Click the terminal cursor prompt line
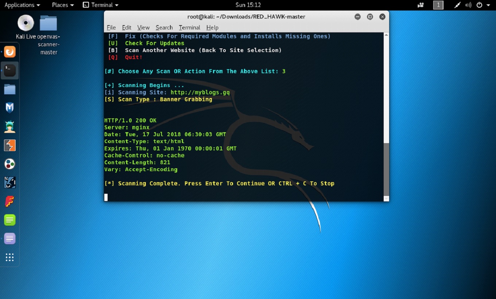This screenshot has width=496, height=299. pos(106,197)
